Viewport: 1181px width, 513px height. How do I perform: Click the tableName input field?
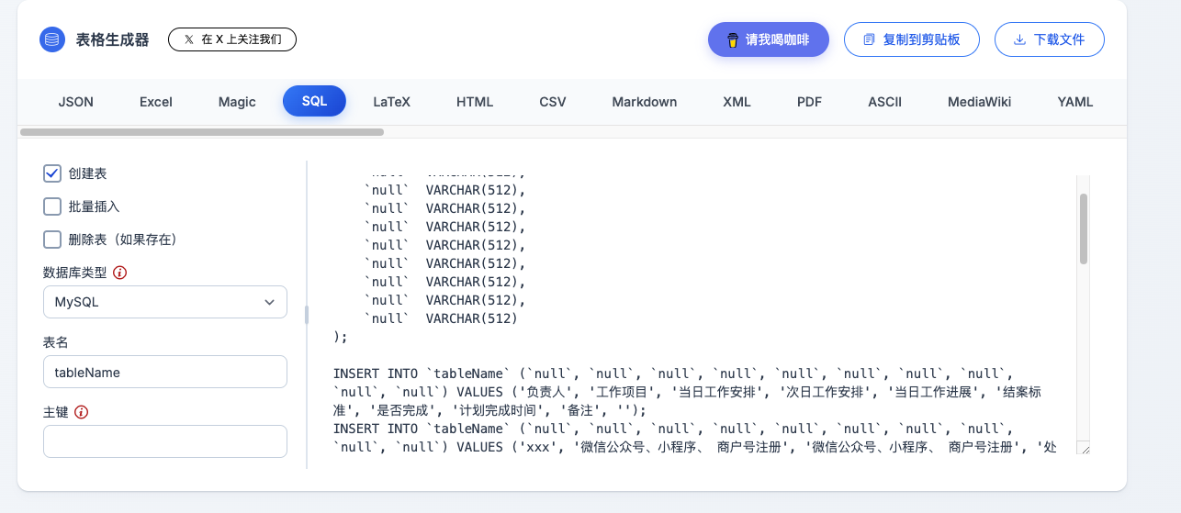pyautogui.click(x=165, y=372)
